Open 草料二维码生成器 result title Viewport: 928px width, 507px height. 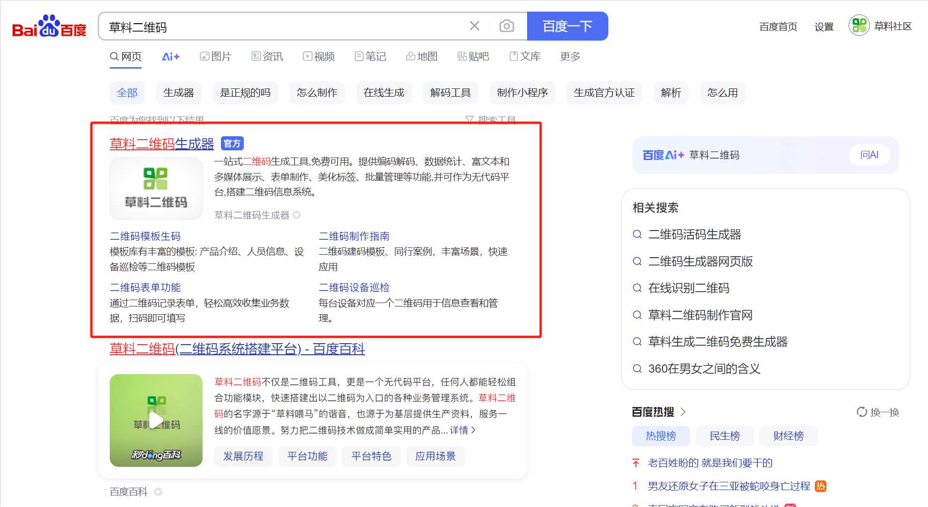pos(162,144)
